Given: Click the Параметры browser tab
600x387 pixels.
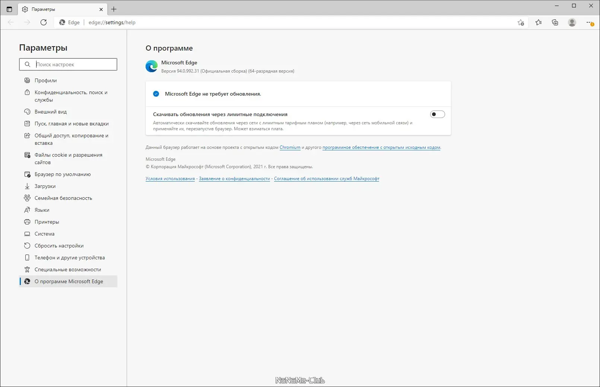Looking at the screenshot, I should pos(63,9).
